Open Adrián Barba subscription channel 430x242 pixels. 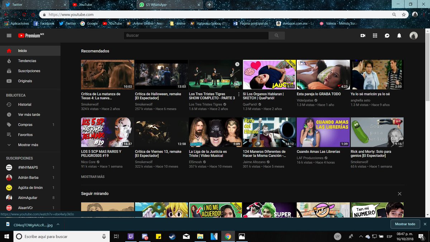[x=30, y=177]
